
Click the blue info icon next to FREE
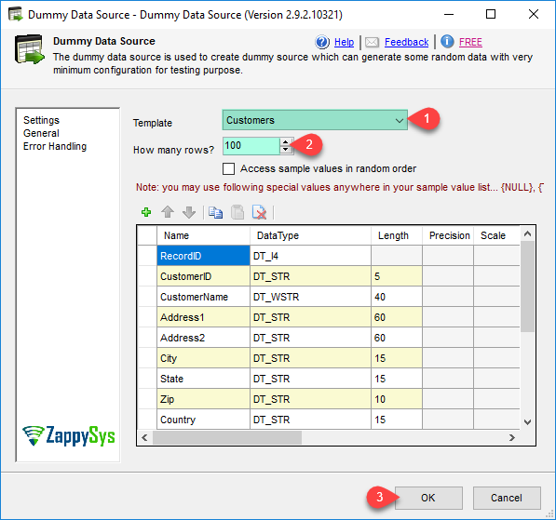[x=447, y=42]
